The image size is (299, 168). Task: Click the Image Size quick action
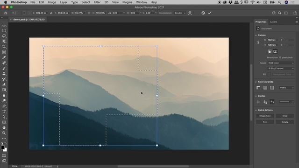[x=265, y=116]
